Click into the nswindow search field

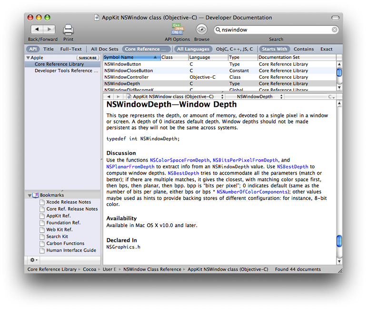276,30
